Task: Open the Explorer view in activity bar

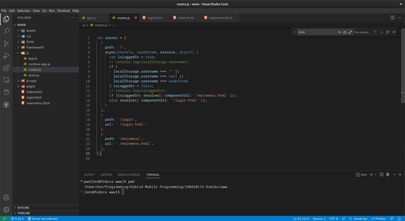Action: (x=6, y=19)
